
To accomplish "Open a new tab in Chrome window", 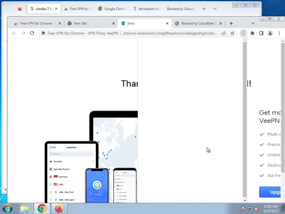I will [x=231, y=23].
